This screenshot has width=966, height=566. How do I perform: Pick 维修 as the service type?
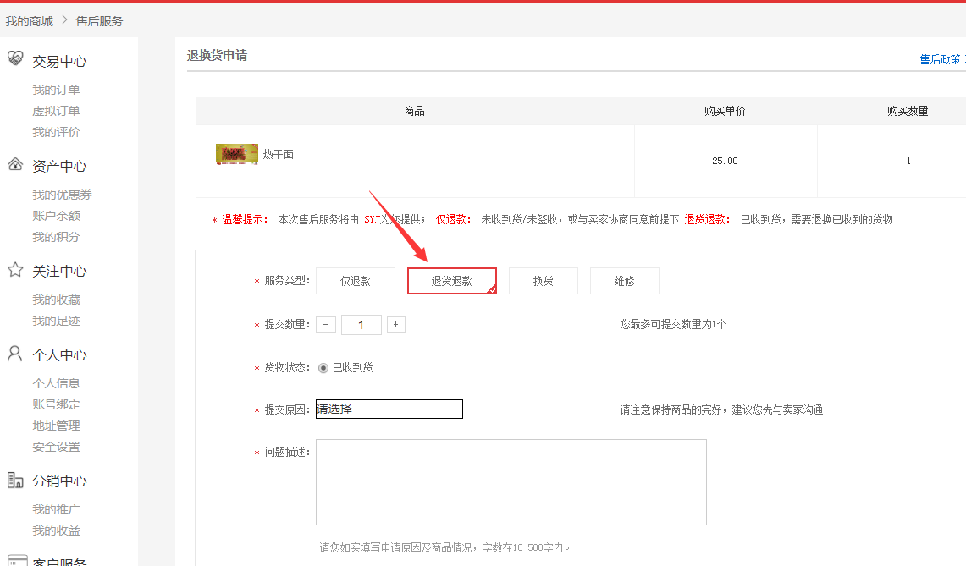point(624,281)
